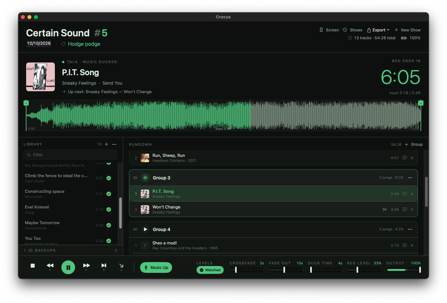Viewport: 447px width, 303px height.
Task: Click the P.I.T. Song album artwork
Action: (40, 77)
